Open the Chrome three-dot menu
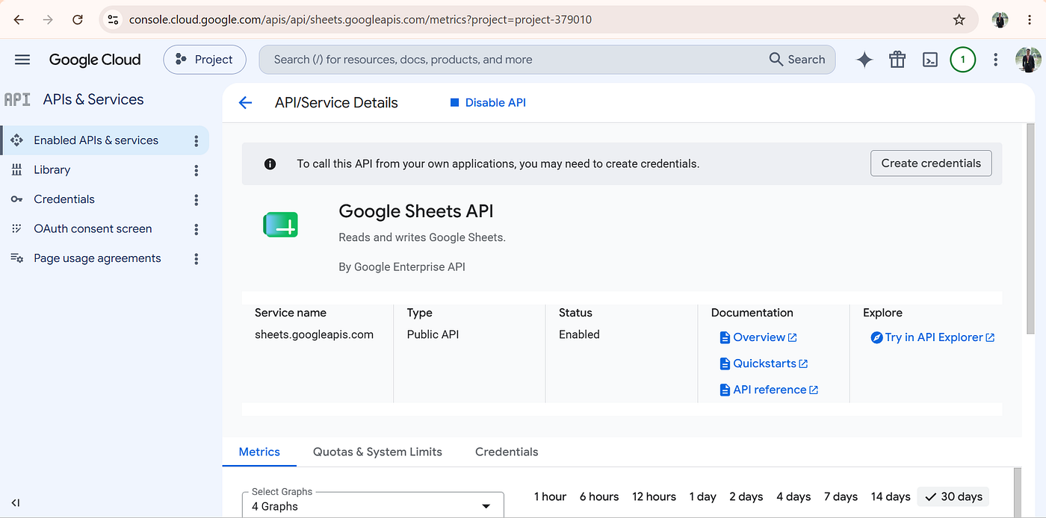1046x518 pixels. [1030, 20]
